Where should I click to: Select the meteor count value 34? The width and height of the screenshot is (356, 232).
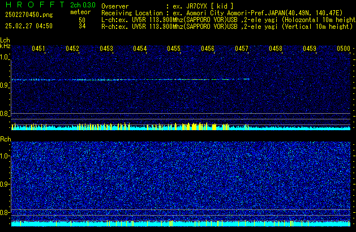point(82,26)
